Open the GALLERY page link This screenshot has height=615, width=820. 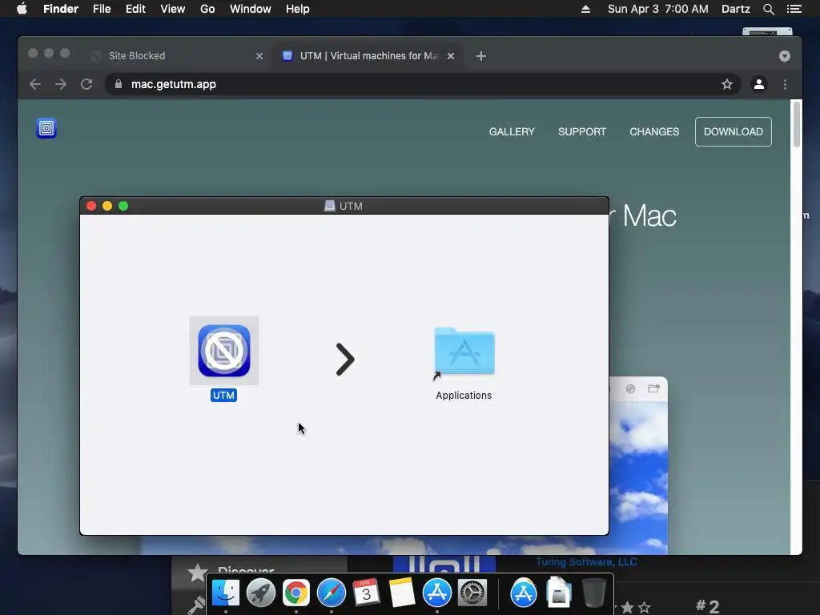tap(512, 132)
